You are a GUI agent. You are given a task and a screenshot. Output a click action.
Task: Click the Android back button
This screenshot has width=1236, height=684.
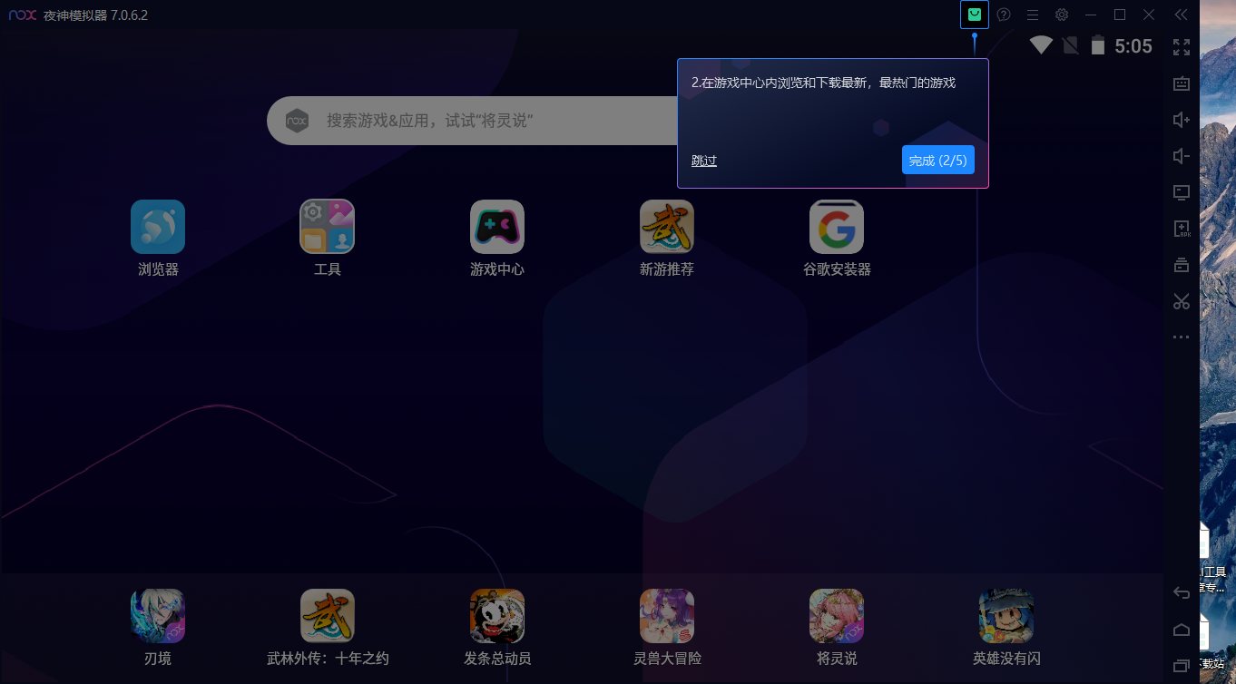(1182, 593)
